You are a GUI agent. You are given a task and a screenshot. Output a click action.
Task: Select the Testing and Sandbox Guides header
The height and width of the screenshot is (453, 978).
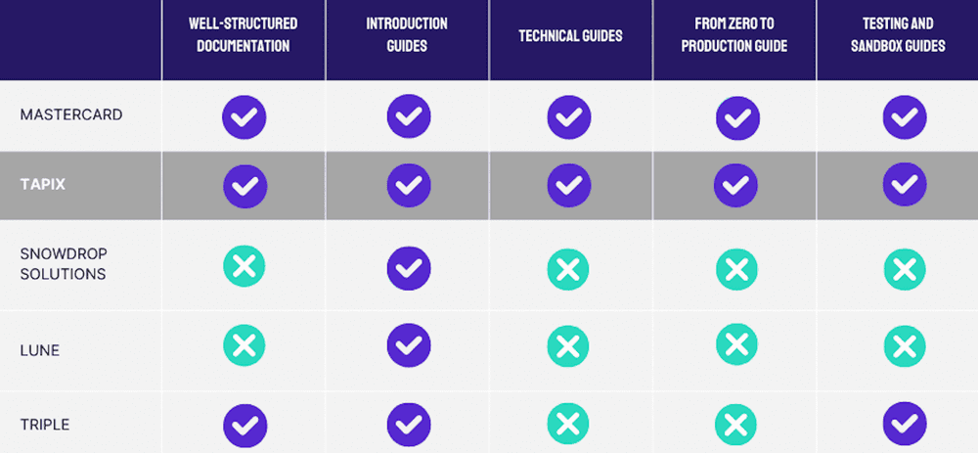pos(897,34)
